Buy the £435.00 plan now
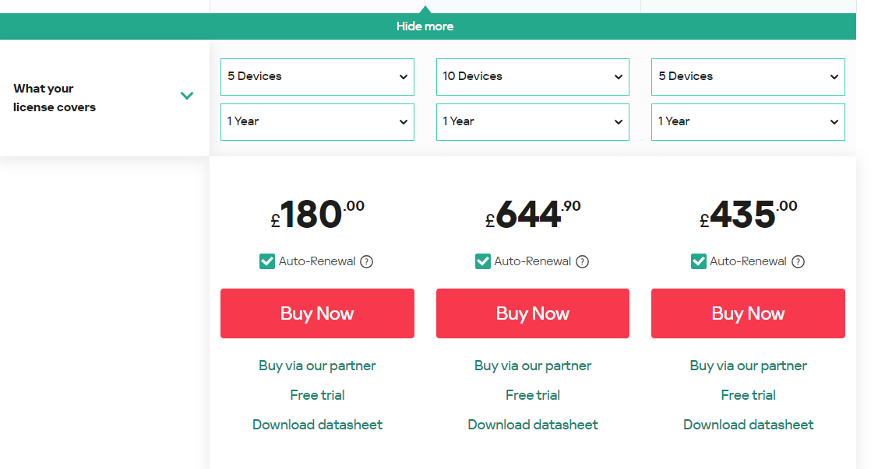The width and height of the screenshot is (885, 469). [748, 313]
